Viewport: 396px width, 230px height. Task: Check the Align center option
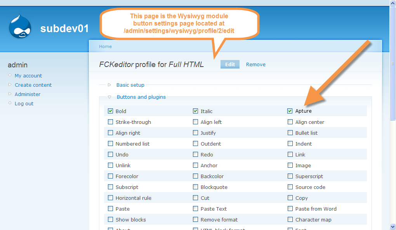290,122
